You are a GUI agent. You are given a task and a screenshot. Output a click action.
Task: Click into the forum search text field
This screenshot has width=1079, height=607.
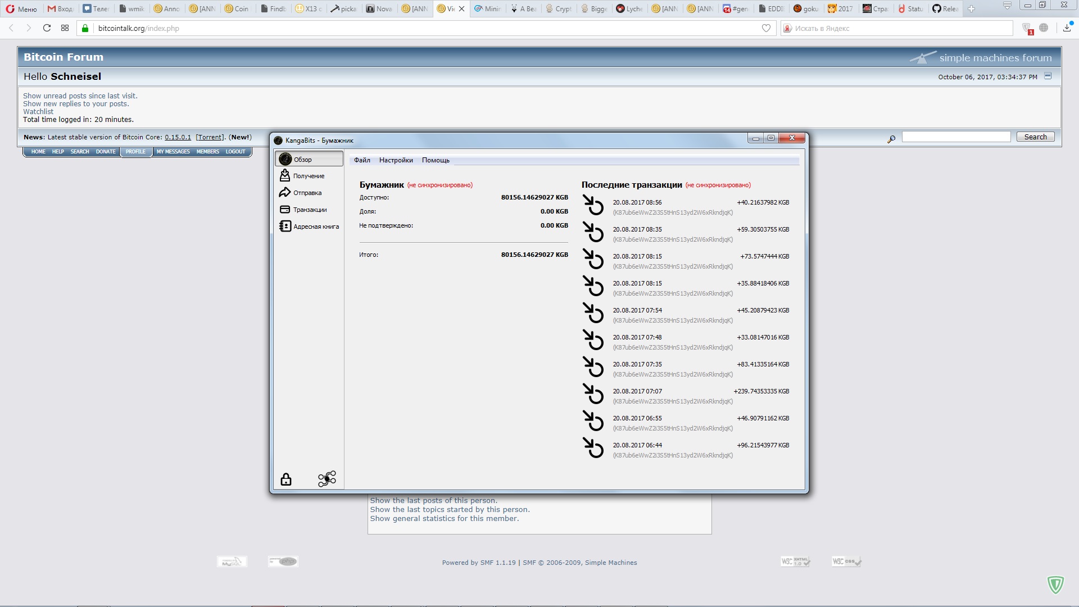[x=956, y=137]
